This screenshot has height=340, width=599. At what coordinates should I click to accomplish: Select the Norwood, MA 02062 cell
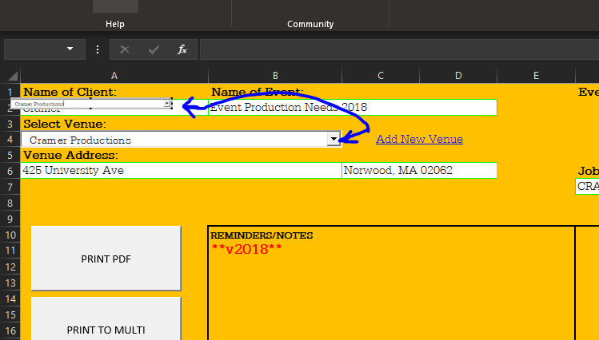419,170
